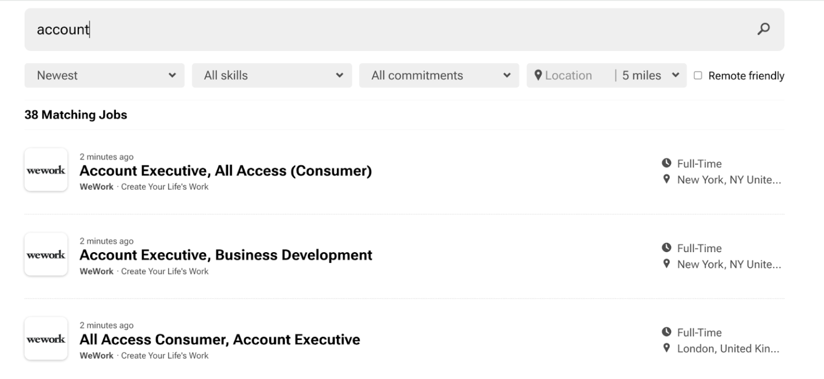The width and height of the screenshot is (824, 379).
Task: Click the search magnifier icon
Action: click(763, 29)
